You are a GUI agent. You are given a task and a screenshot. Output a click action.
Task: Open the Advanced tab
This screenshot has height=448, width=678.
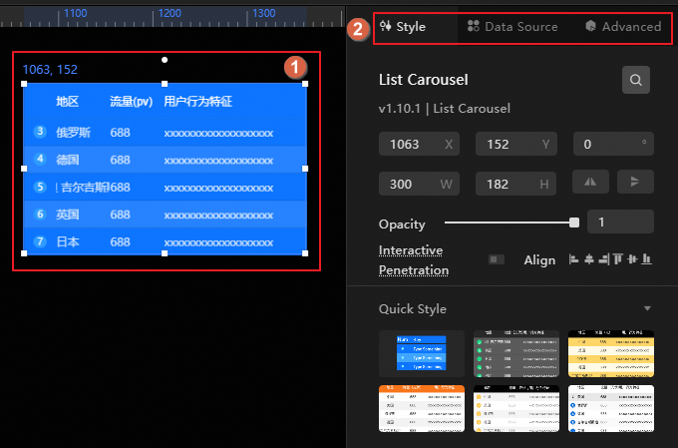click(x=623, y=27)
